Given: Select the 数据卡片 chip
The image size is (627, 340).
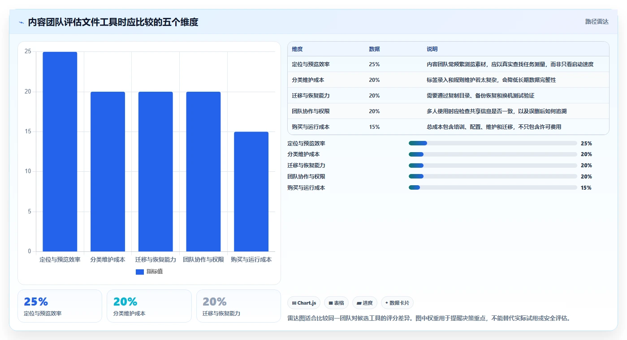Looking at the screenshot, I should pyautogui.click(x=397, y=303).
